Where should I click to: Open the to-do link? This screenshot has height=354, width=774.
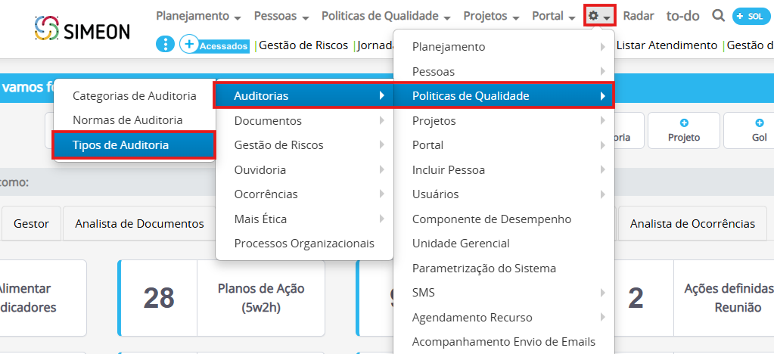pos(682,16)
